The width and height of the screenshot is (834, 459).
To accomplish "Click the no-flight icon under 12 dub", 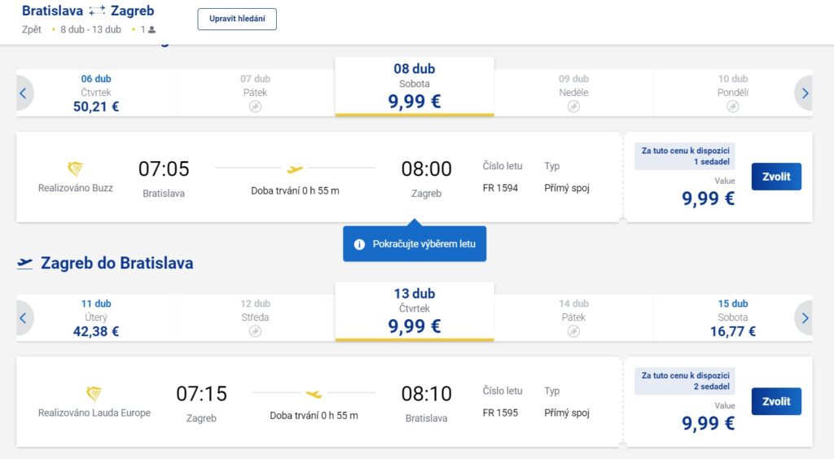I will pyautogui.click(x=255, y=331).
